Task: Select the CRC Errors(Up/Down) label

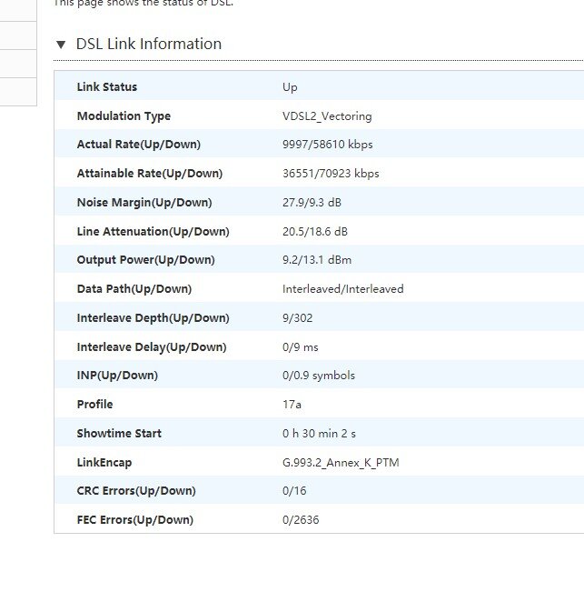Action: click(x=136, y=491)
